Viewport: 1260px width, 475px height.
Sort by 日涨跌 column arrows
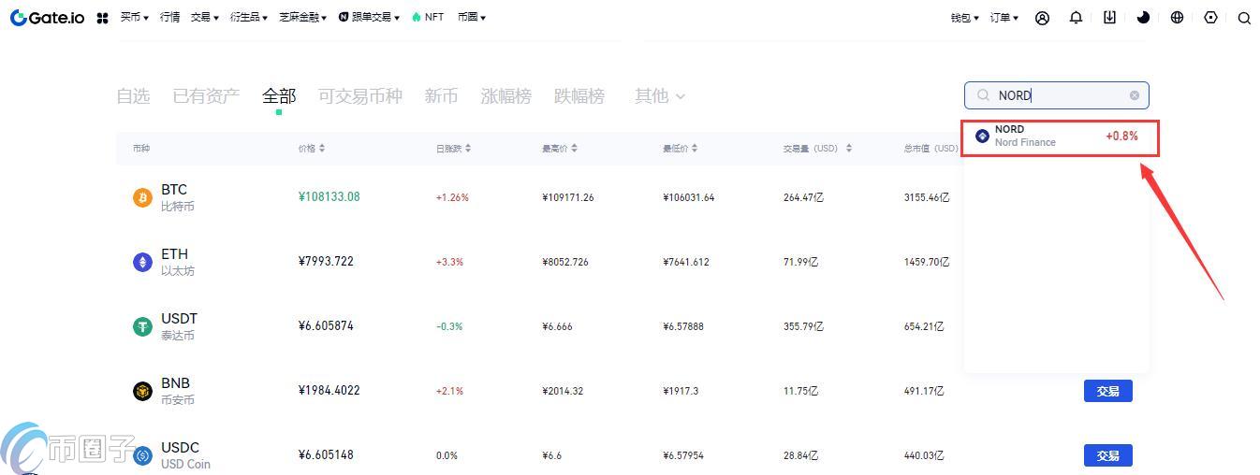(x=468, y=149)
